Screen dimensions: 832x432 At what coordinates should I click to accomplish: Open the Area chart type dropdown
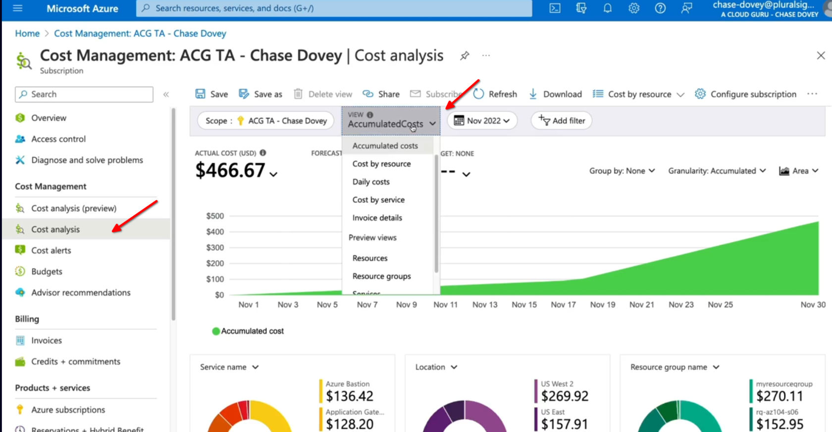(x=798, y=171)
